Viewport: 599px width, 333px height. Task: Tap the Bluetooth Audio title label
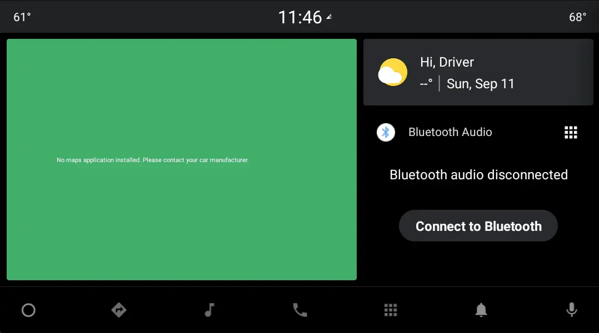click(x=450, y=132)
